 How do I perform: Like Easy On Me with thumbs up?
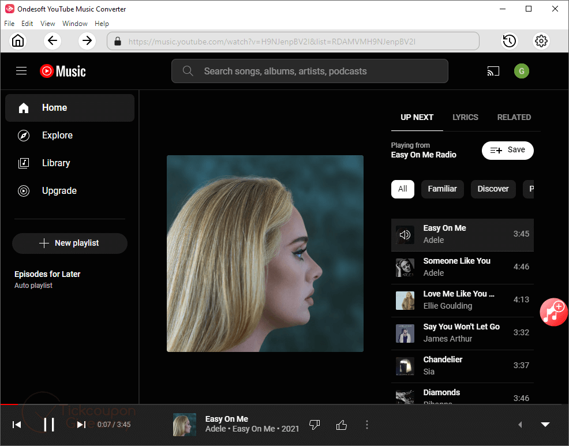[x=342, y=425]
